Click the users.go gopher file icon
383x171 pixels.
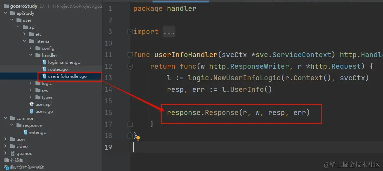tap(32, 111)
